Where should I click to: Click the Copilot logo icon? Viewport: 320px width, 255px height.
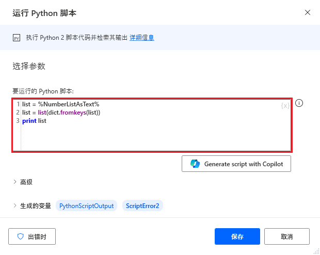click(x=195, y=164)
